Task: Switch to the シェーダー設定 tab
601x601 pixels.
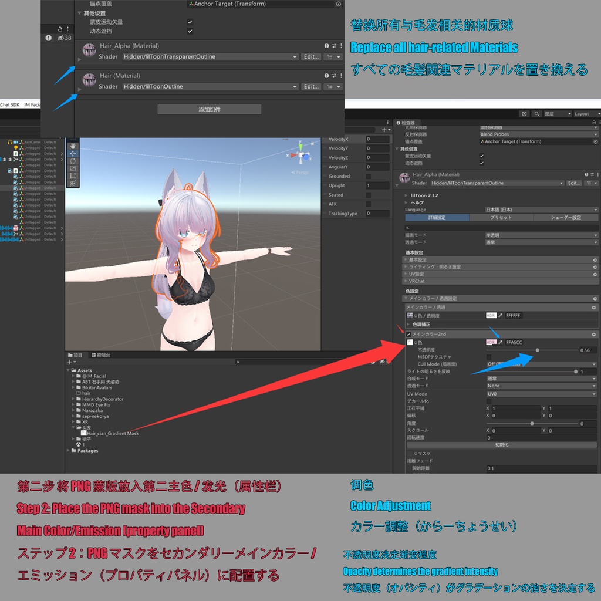Action: tap(565, 218)
